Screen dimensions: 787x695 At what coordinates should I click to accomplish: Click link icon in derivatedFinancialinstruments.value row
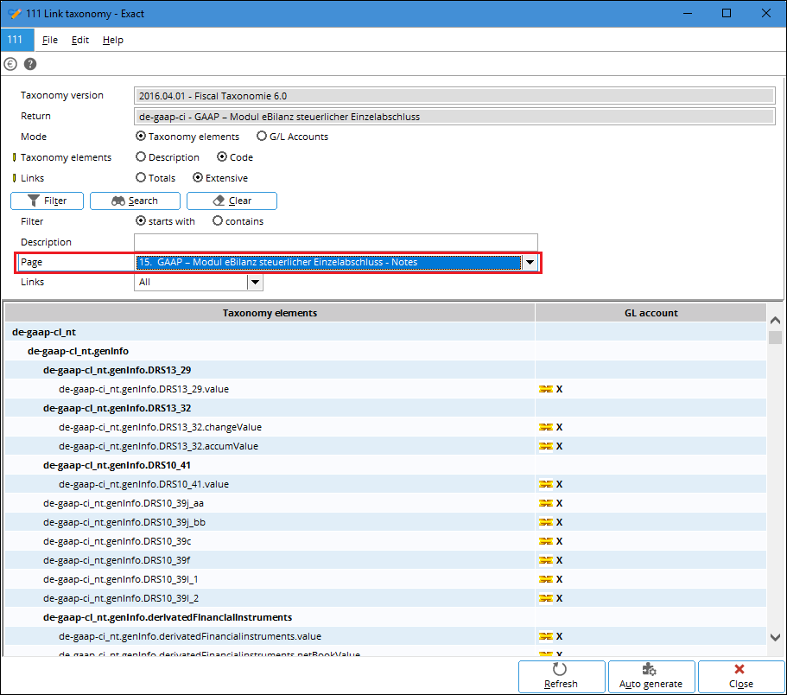pos(546,637)
